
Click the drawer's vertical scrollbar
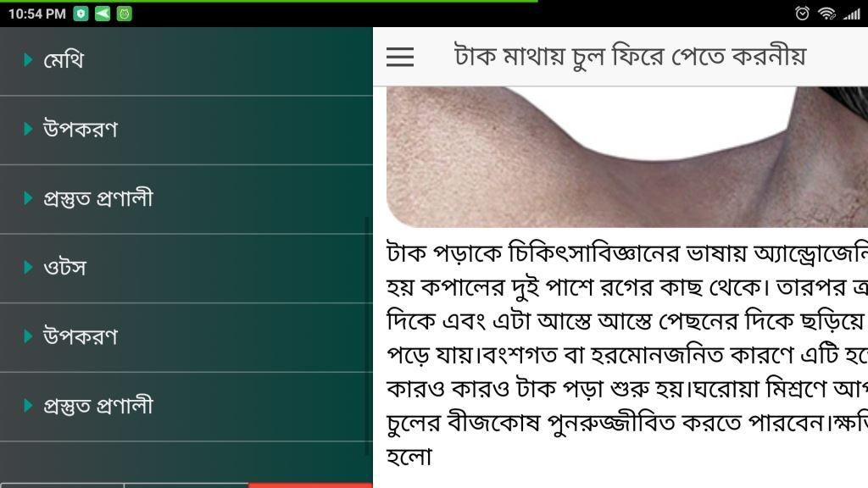click(370, 335)
